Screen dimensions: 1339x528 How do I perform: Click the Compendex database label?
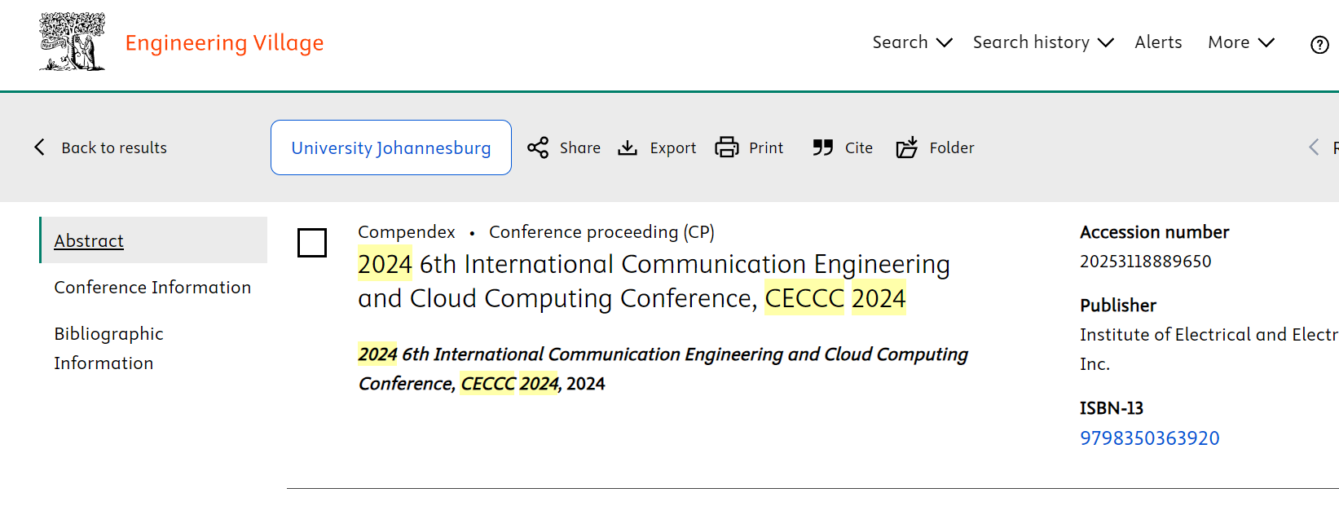click(x=406, y=231)
